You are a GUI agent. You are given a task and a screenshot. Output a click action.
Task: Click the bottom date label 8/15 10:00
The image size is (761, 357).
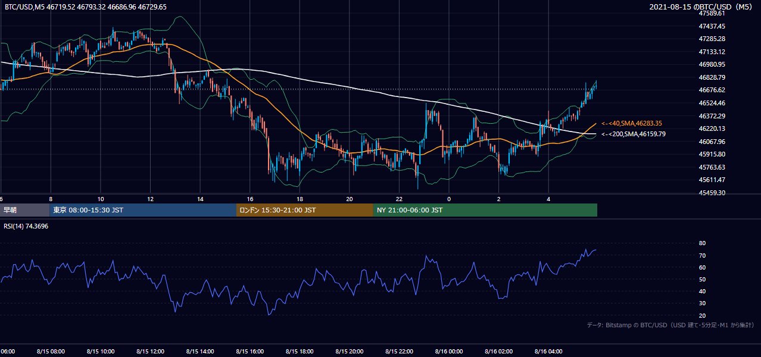101,352
